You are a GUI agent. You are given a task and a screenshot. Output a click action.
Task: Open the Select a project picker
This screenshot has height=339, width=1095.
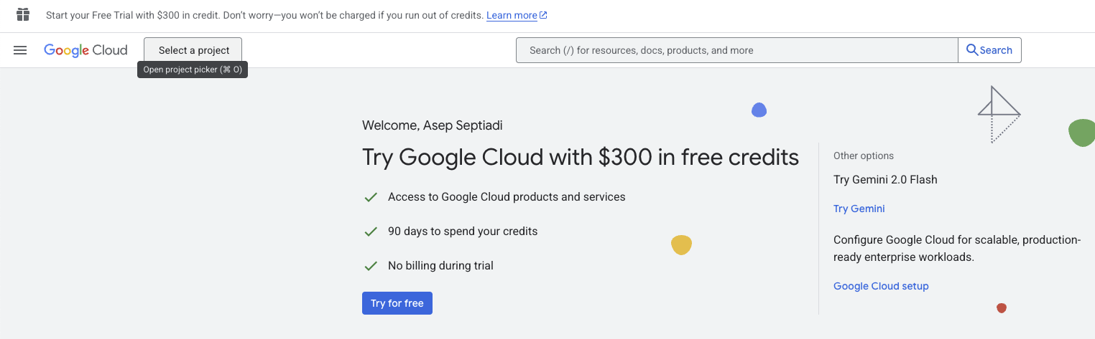coord(193,50)
